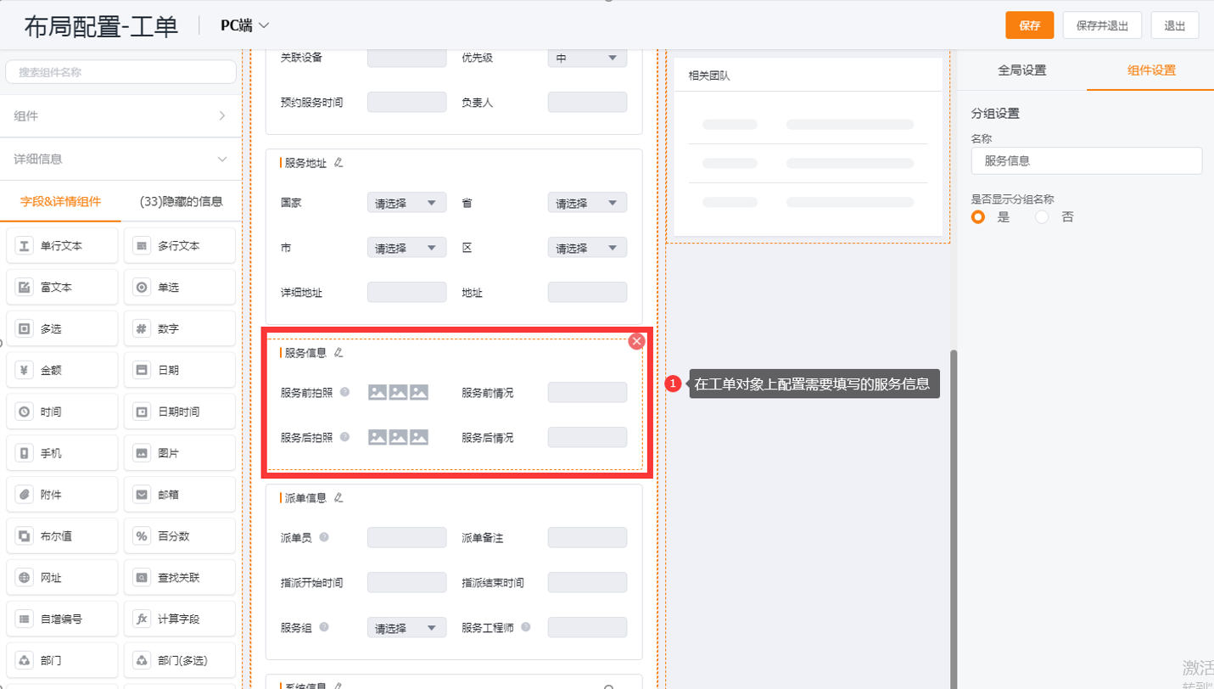Choose the 单选 component

click(x=180, y=288)
